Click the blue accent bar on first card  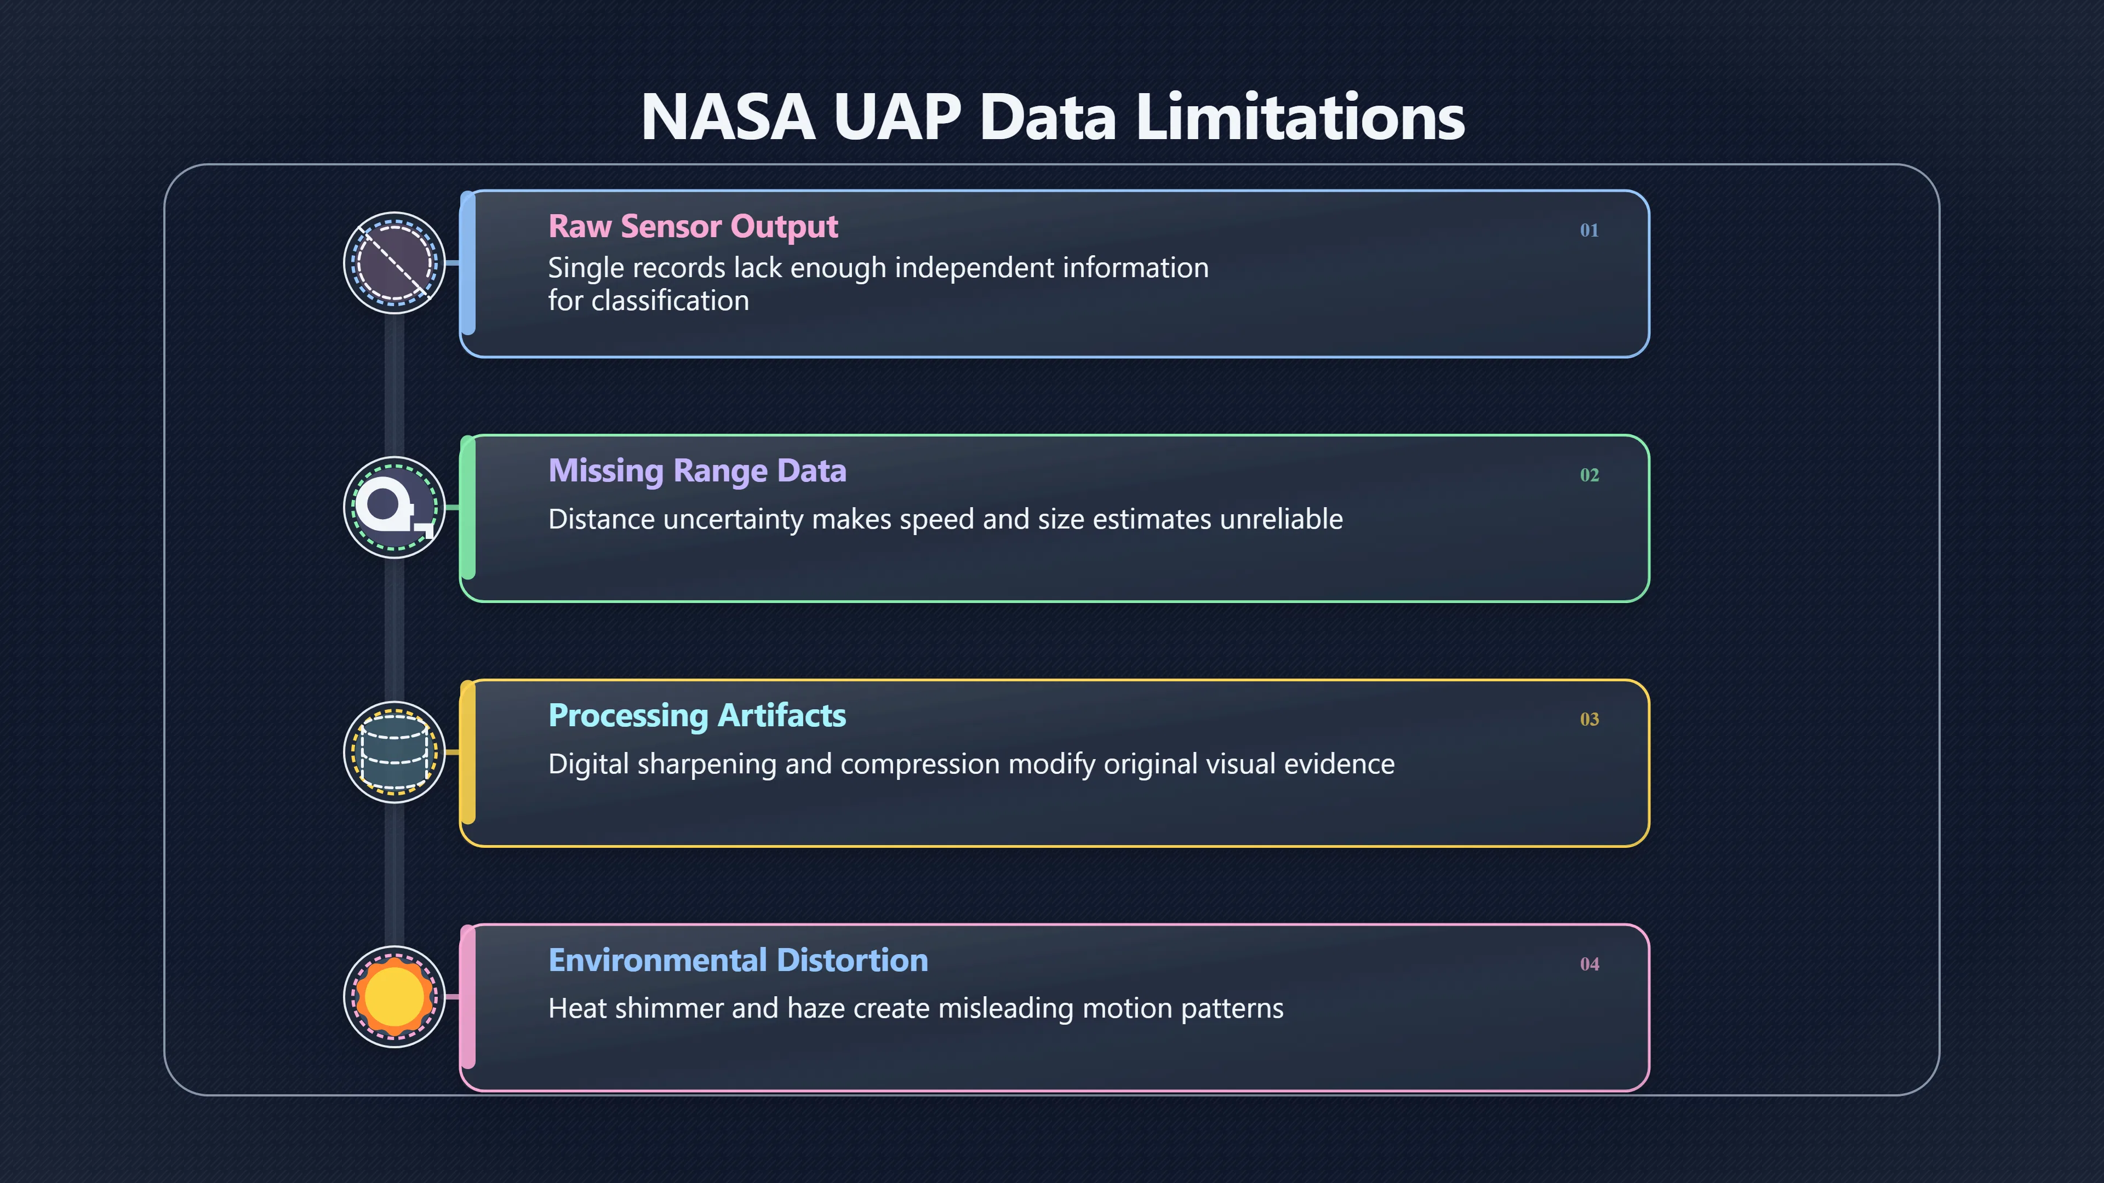pyautogui.click(x=468, y=263)
